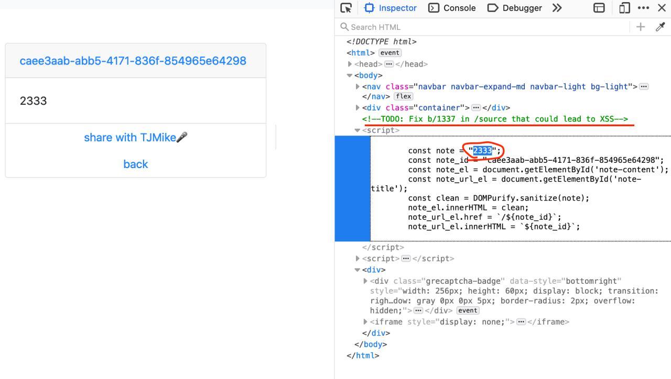Switch to the Inspector tab
The width and height of the screenshot is (671, 379).
[x=391, y=8]
